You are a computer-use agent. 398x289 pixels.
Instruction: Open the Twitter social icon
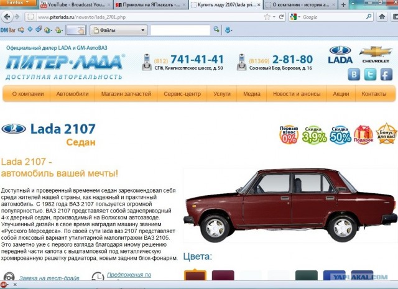[370, 75]
